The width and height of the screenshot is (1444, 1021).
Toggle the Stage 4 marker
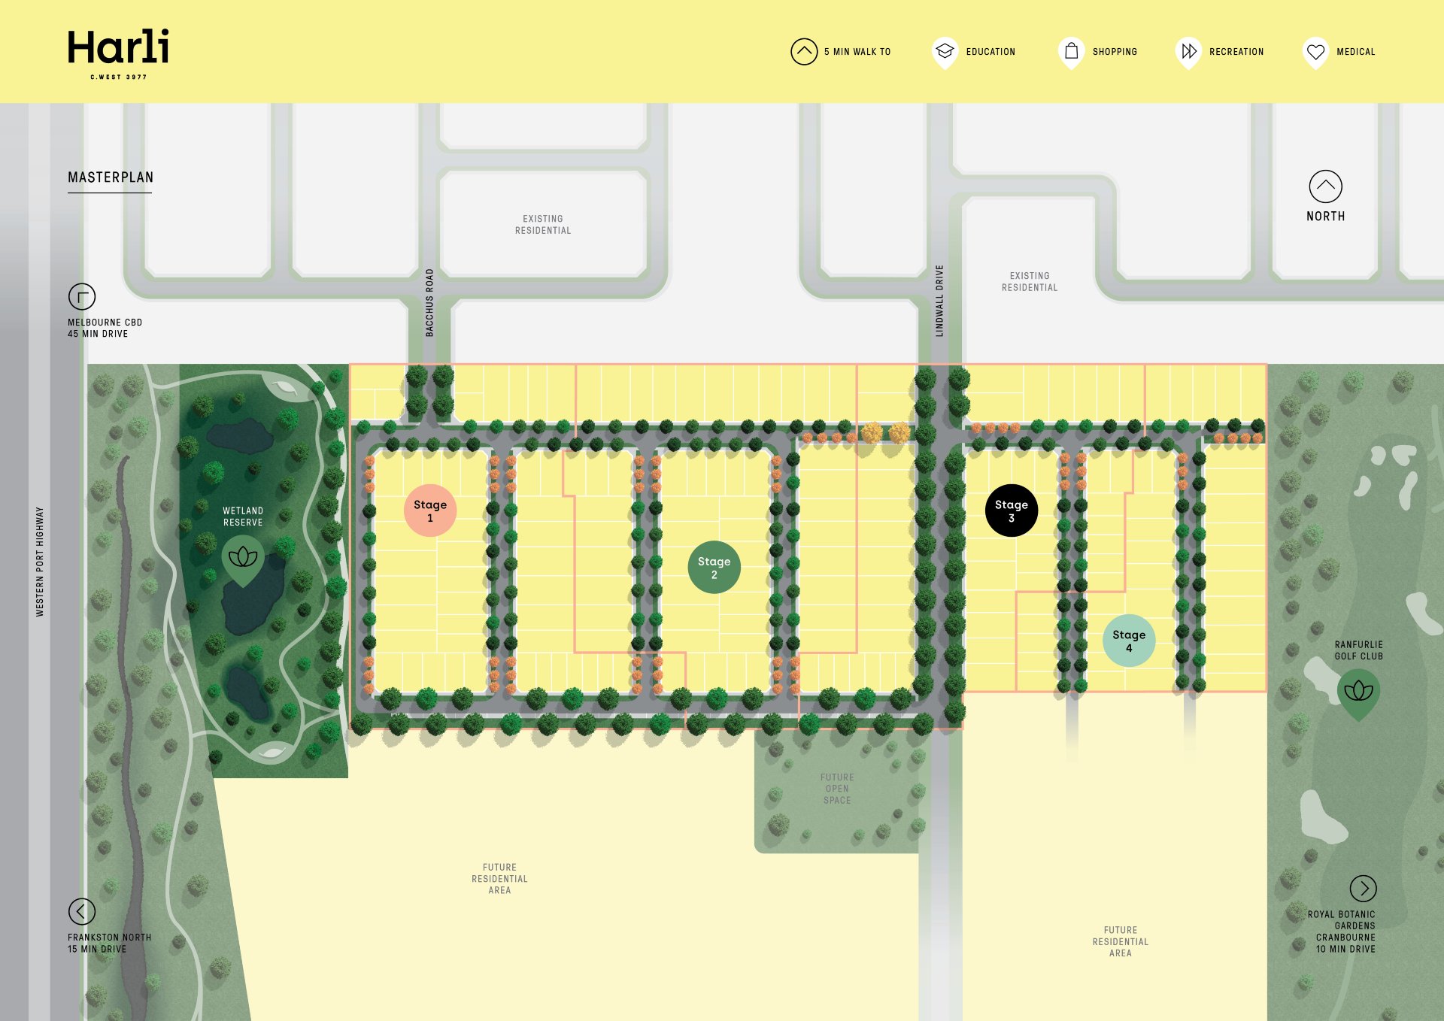click(1130, 640)
